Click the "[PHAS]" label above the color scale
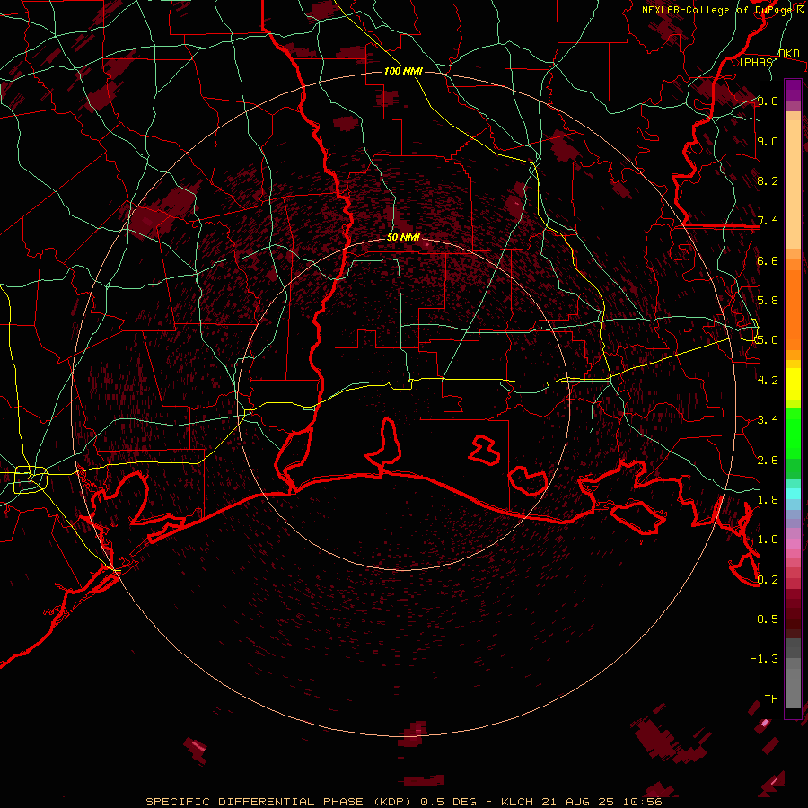808x808 pixels. pyautogui.click(x=759, y=62)
